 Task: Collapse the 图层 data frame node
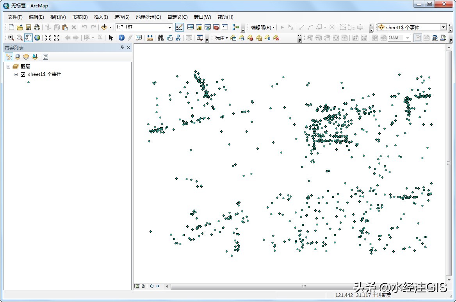pyautogui.click(x=9, y=67)
